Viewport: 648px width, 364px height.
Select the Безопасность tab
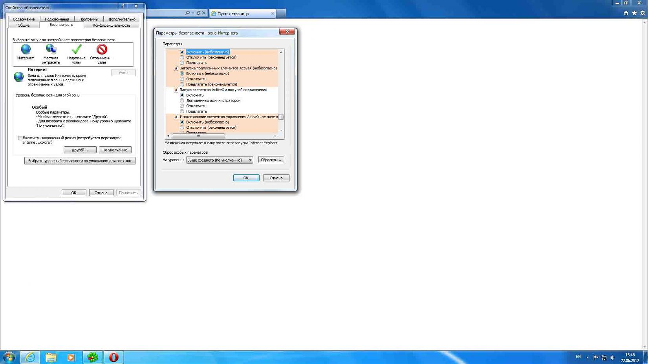click(61, 25)
